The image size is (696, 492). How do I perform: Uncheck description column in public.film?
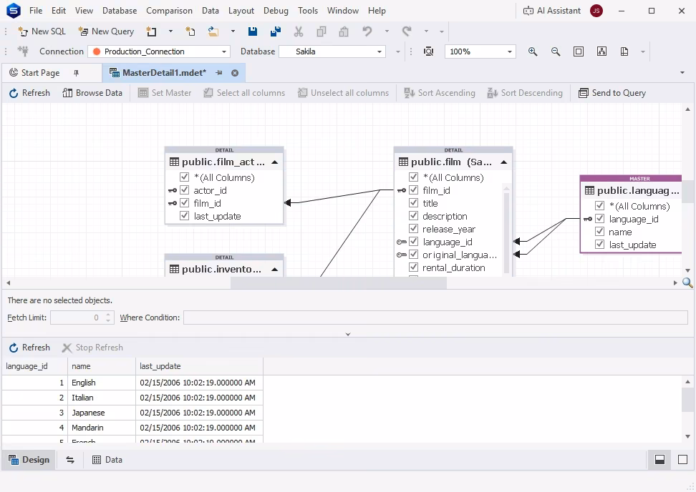413,216
